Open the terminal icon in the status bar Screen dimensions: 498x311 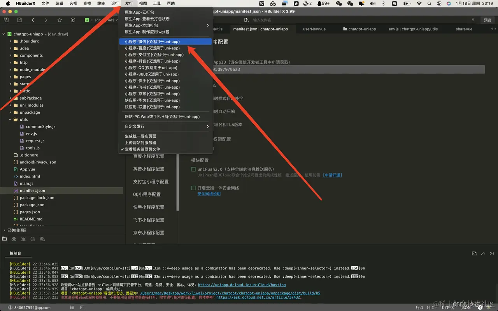pyautogui.click(x=82, y=307)
